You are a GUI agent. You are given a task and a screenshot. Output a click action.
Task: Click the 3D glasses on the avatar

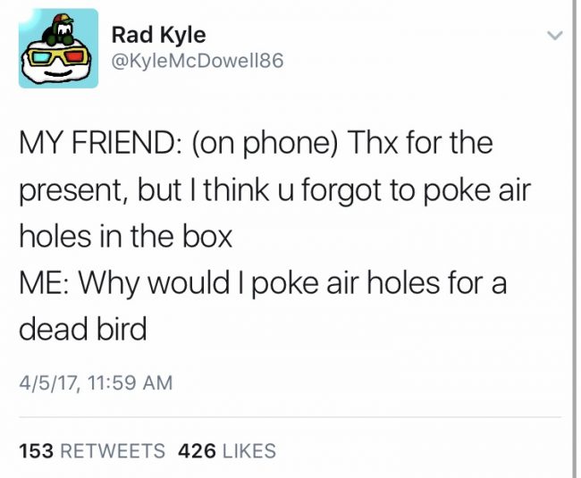click(x=59, y=58)
